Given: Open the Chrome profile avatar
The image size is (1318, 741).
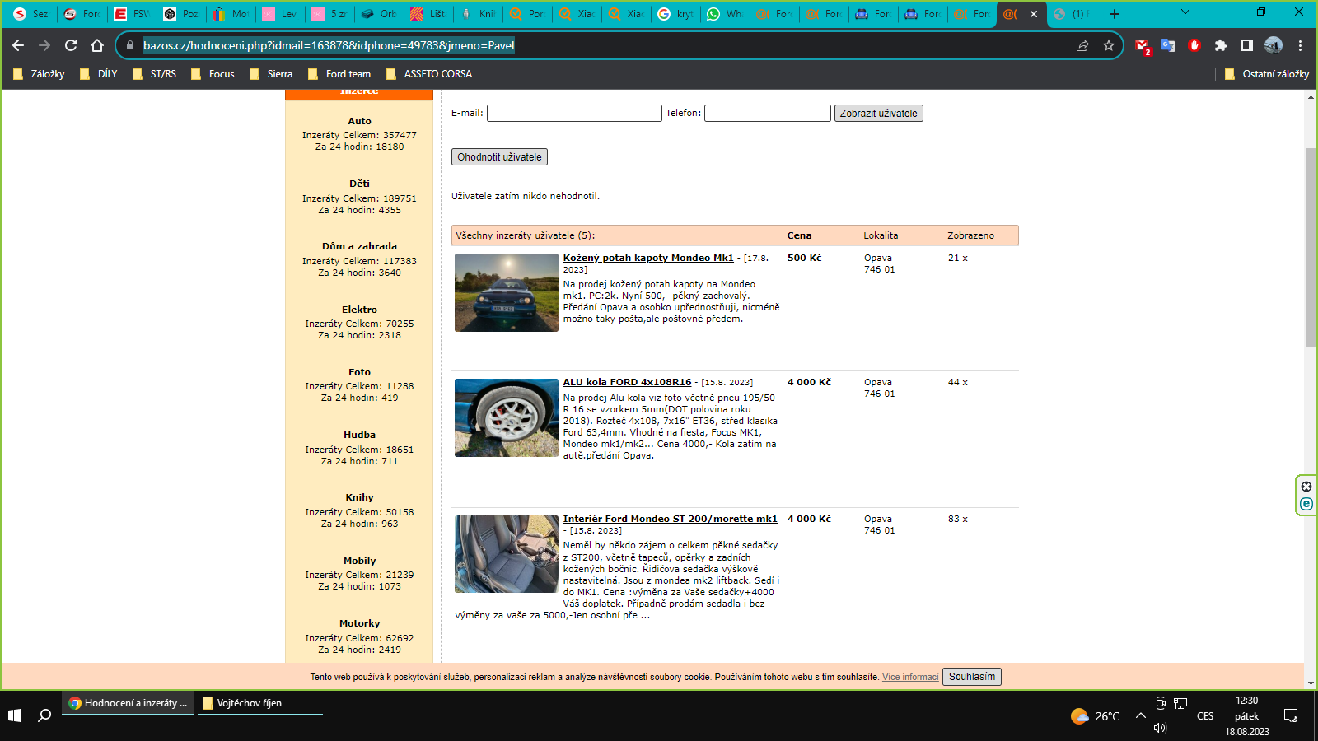Looking at the screenshot, I should [x=1274, y=45].
